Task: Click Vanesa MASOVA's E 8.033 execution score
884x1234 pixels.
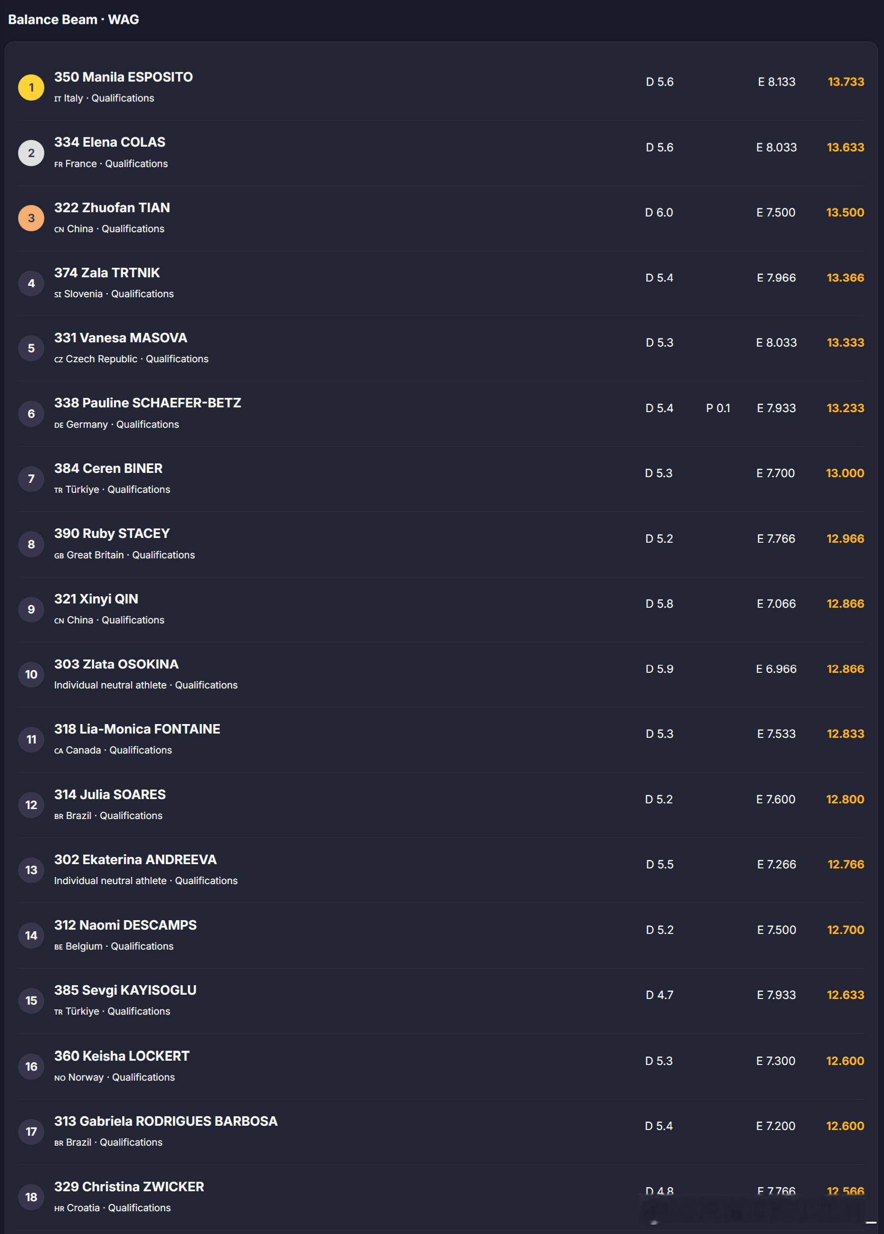Action: tap(776, 343)
